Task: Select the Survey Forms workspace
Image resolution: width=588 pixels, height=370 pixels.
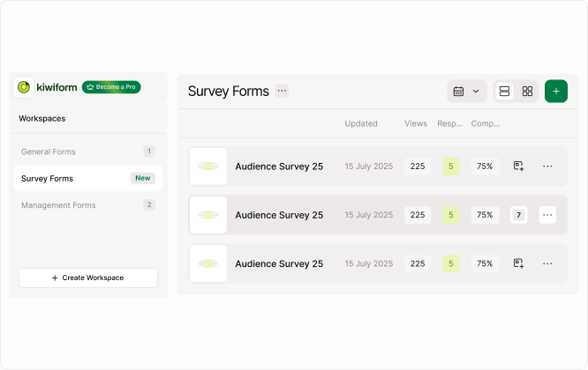Action: 88,178
